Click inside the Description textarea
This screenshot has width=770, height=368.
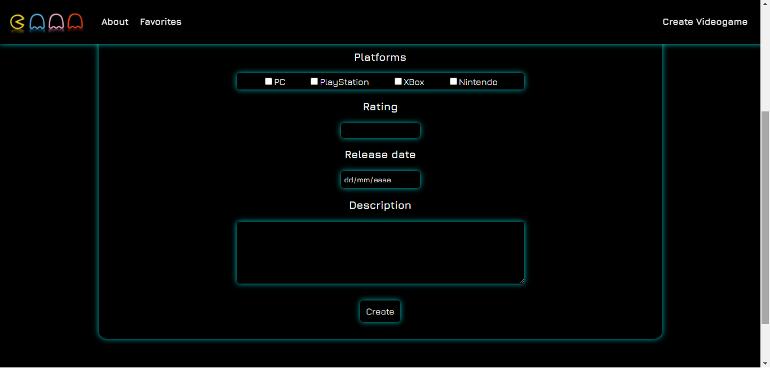[380, 253]
